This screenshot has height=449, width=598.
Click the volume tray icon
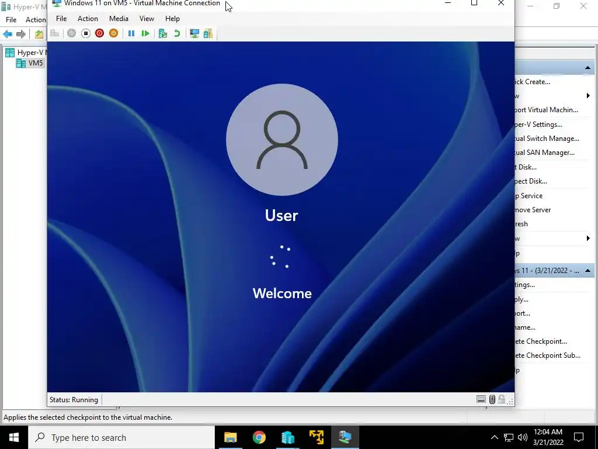click(x=523, y=437)
